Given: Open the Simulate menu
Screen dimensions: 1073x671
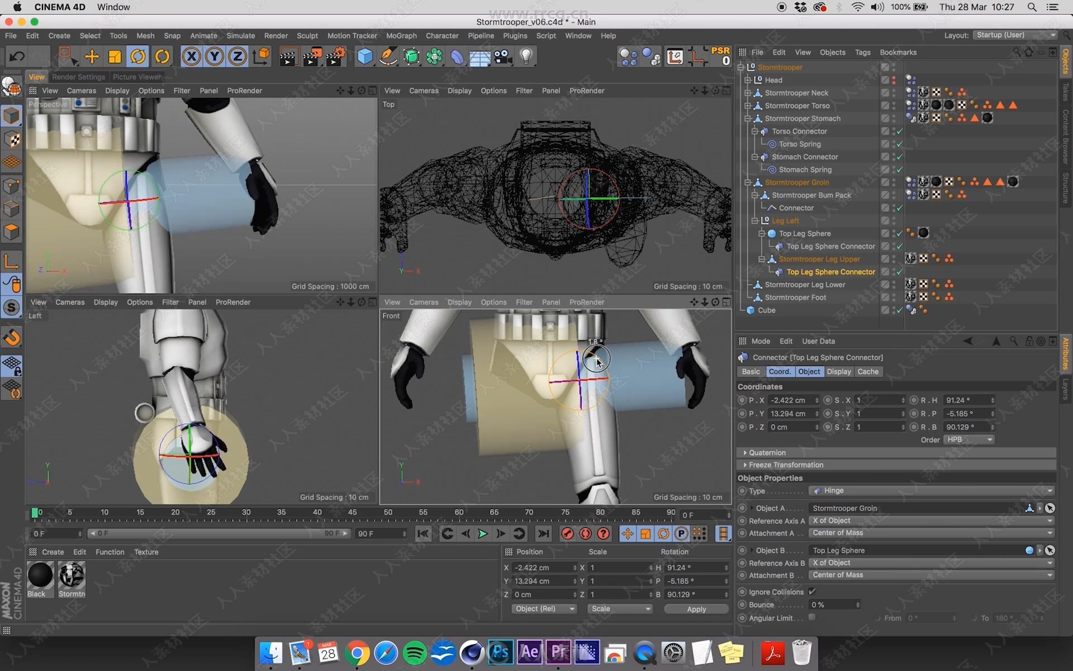Looking at the screenshot, I should point(241,35).
